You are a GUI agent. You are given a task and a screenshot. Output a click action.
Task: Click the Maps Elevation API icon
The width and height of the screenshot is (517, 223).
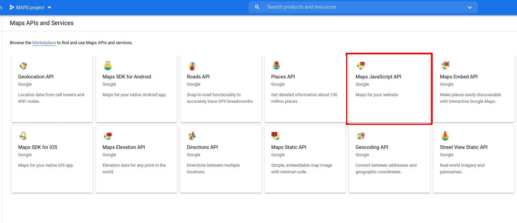[x=108, y=136]
